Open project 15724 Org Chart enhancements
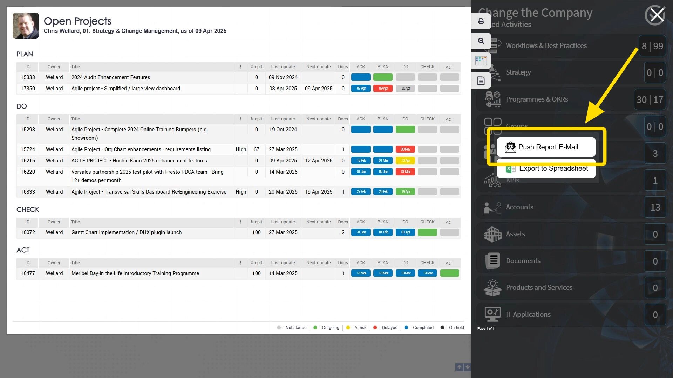The height and width of the screenshot is (378, 673). pos(141,149)
